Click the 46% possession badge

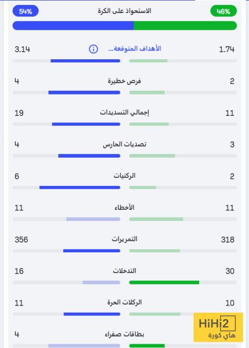[x=223, y=11]
